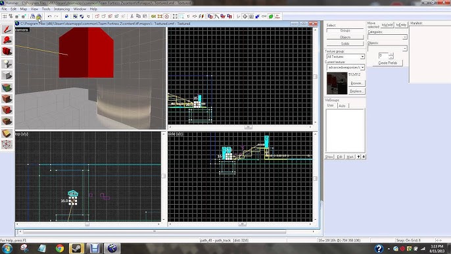Select the Entity tool
This screenshot has width=451, height=254.
pos(7,64)
